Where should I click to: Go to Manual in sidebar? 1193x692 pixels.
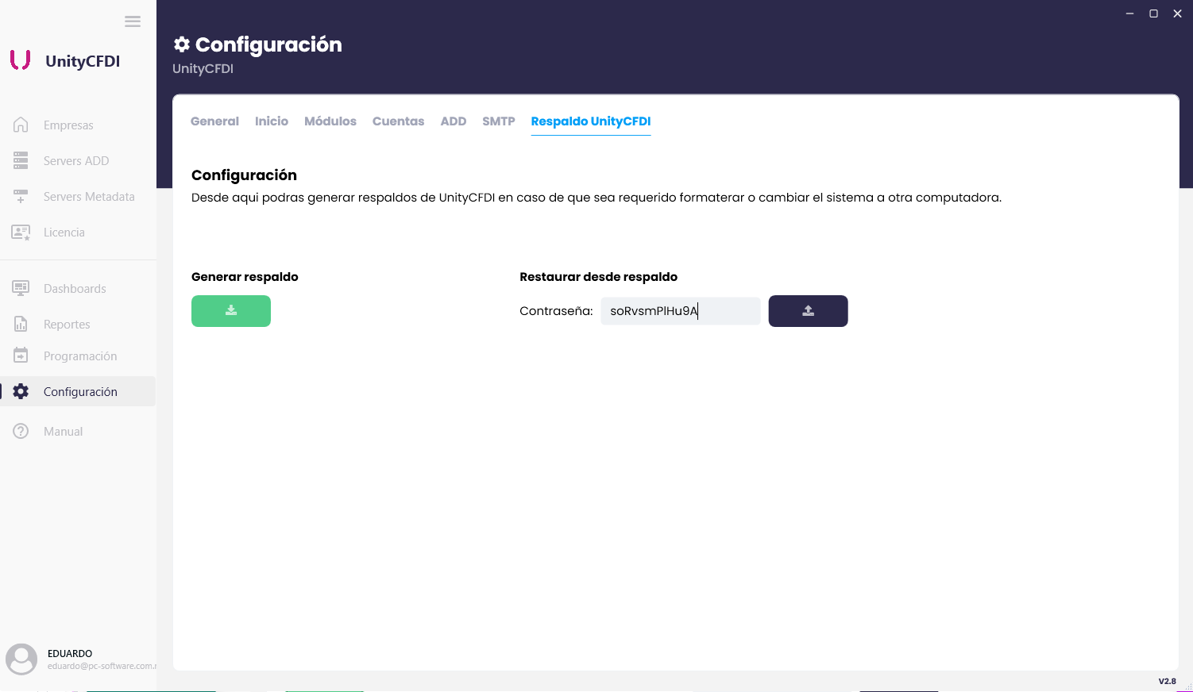[64, 432]
